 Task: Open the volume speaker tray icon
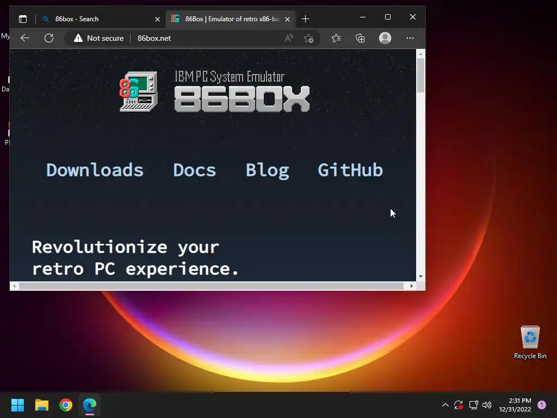coord(487,405)
